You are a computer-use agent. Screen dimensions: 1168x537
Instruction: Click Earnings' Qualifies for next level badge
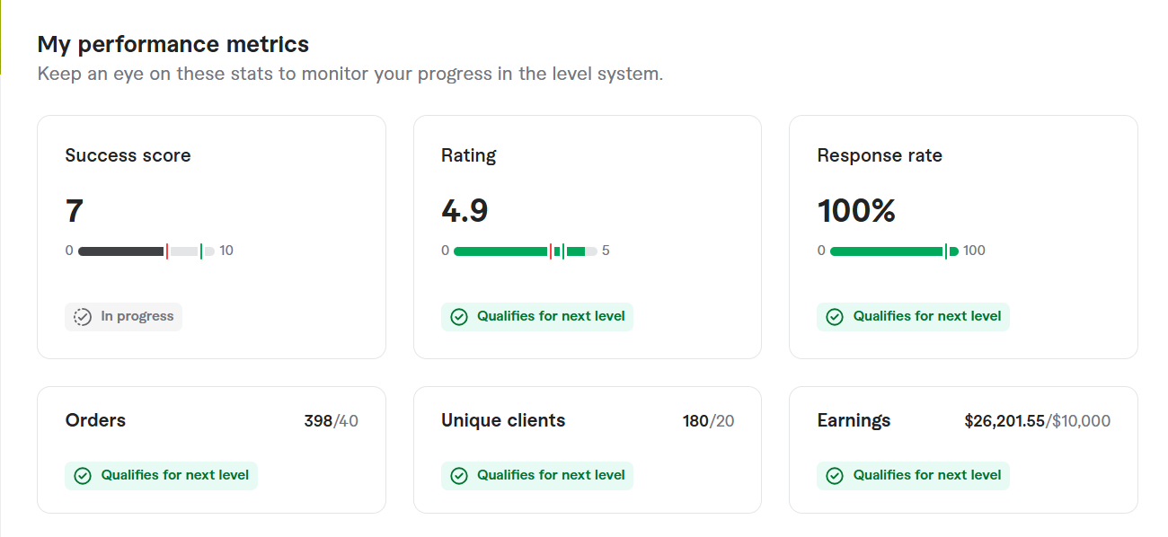tap(914, 476)
